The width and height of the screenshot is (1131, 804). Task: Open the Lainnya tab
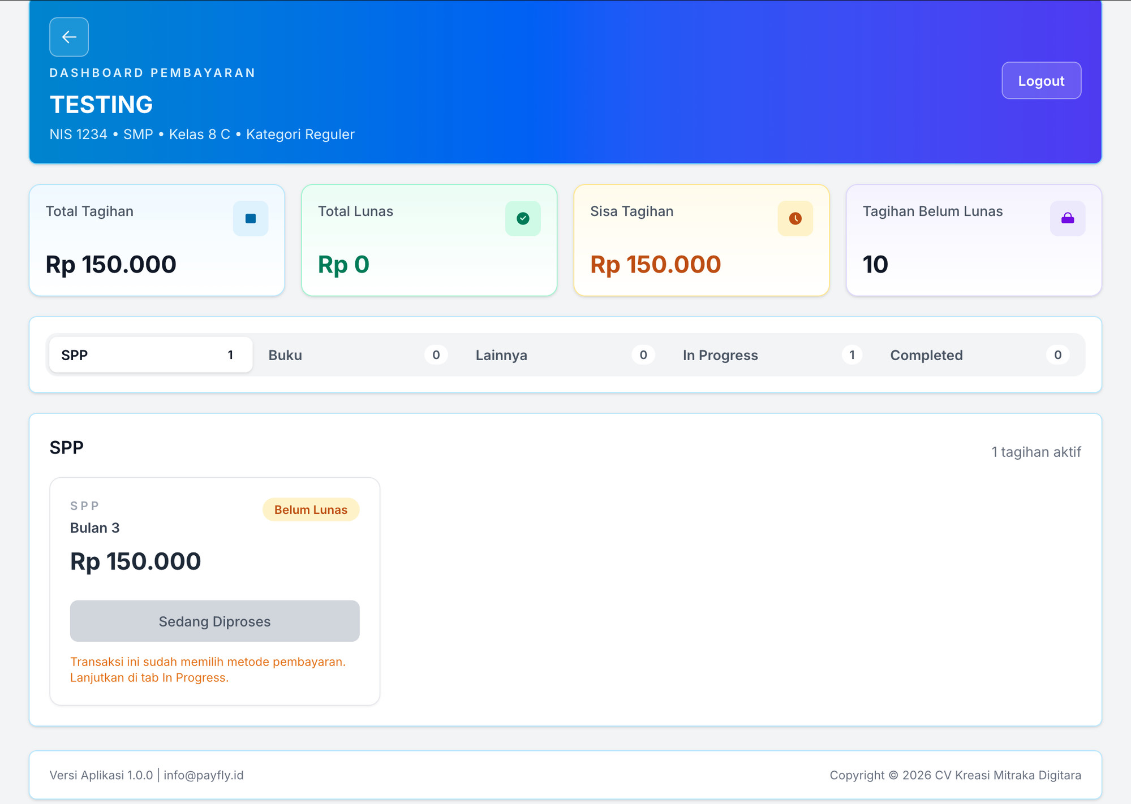(x=565, y=355)
